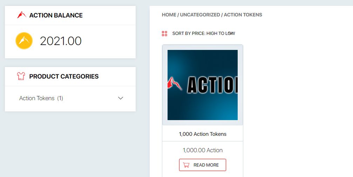The height and width of the screenshot is (177, 353).
Task: Open the Action product image thumbnail
Action: pyautogui.click(x=203, y=85)
